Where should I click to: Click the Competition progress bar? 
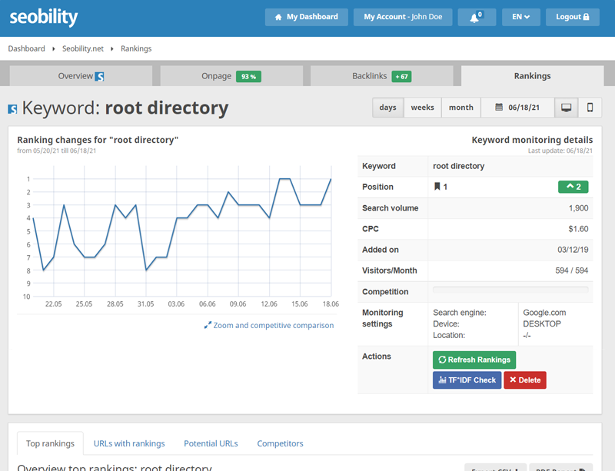[x=510, y=290]
